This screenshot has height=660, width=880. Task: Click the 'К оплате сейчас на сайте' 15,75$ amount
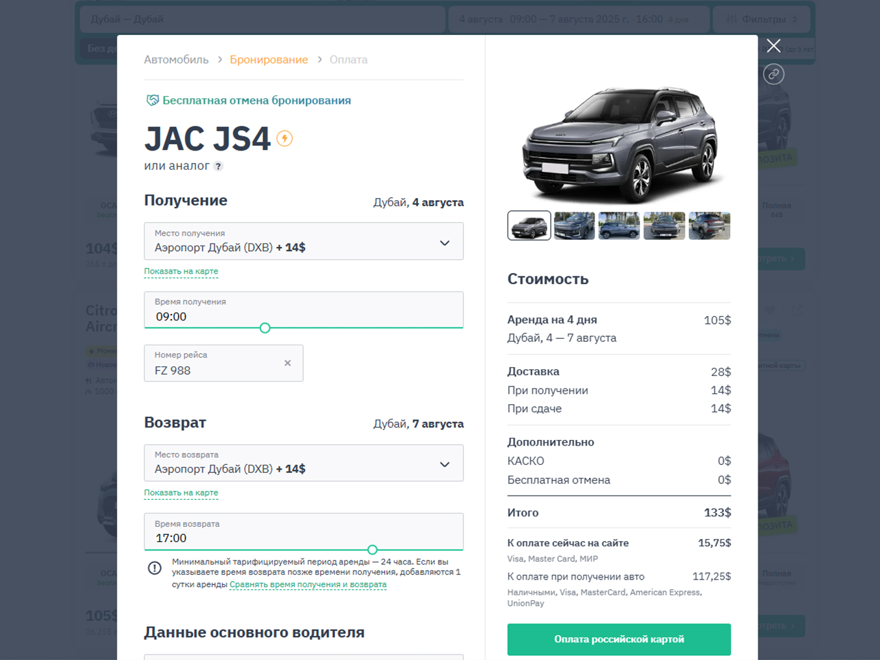pyautogui.click(x=714, y=543)
